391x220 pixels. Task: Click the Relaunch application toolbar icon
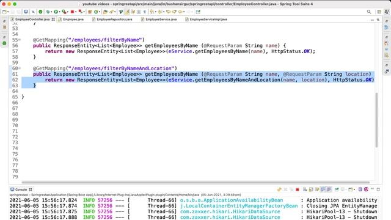pos(80,12)
